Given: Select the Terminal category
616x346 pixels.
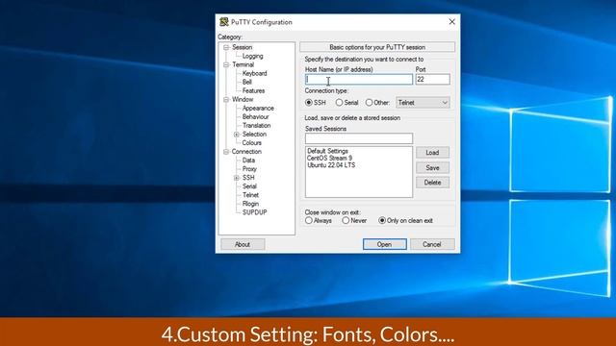Looking at the screenshot, I should coord(243,64).
